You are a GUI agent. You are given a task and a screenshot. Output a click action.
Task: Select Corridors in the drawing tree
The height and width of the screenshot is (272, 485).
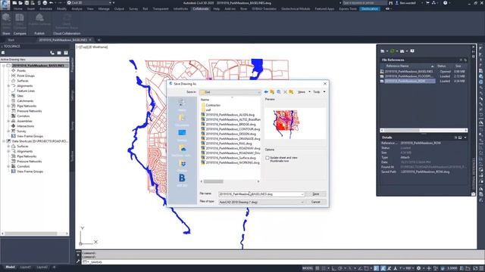coord(23,116)
